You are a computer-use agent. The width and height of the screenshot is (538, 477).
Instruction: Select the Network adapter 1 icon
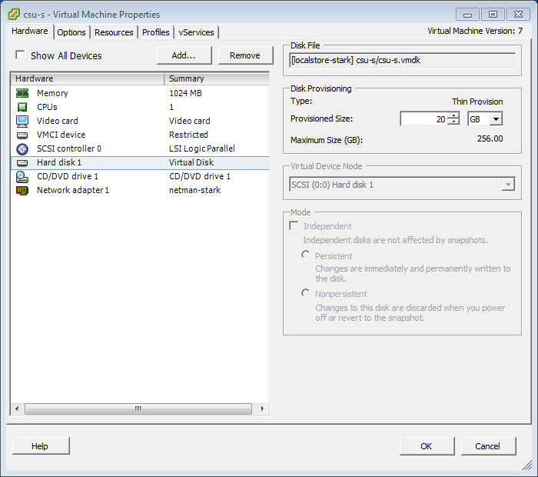(22, 190)
